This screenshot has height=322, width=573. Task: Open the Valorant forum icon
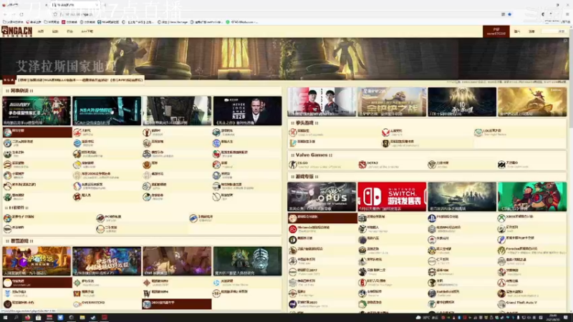(385, 132)
